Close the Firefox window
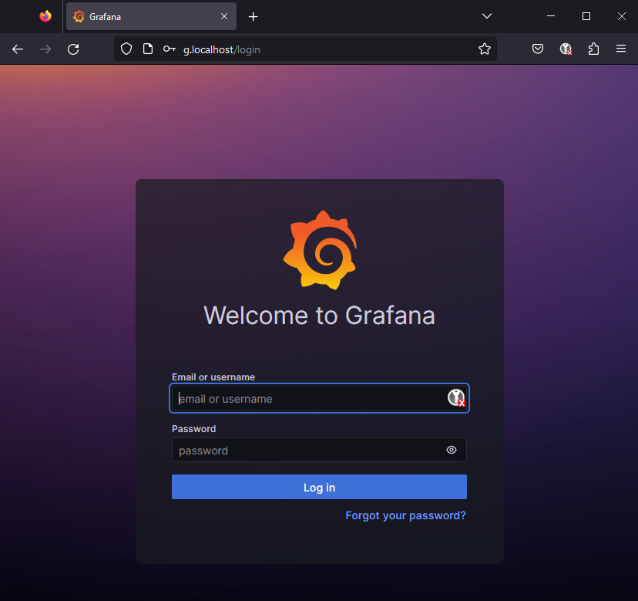 click(x=622, y=16)
